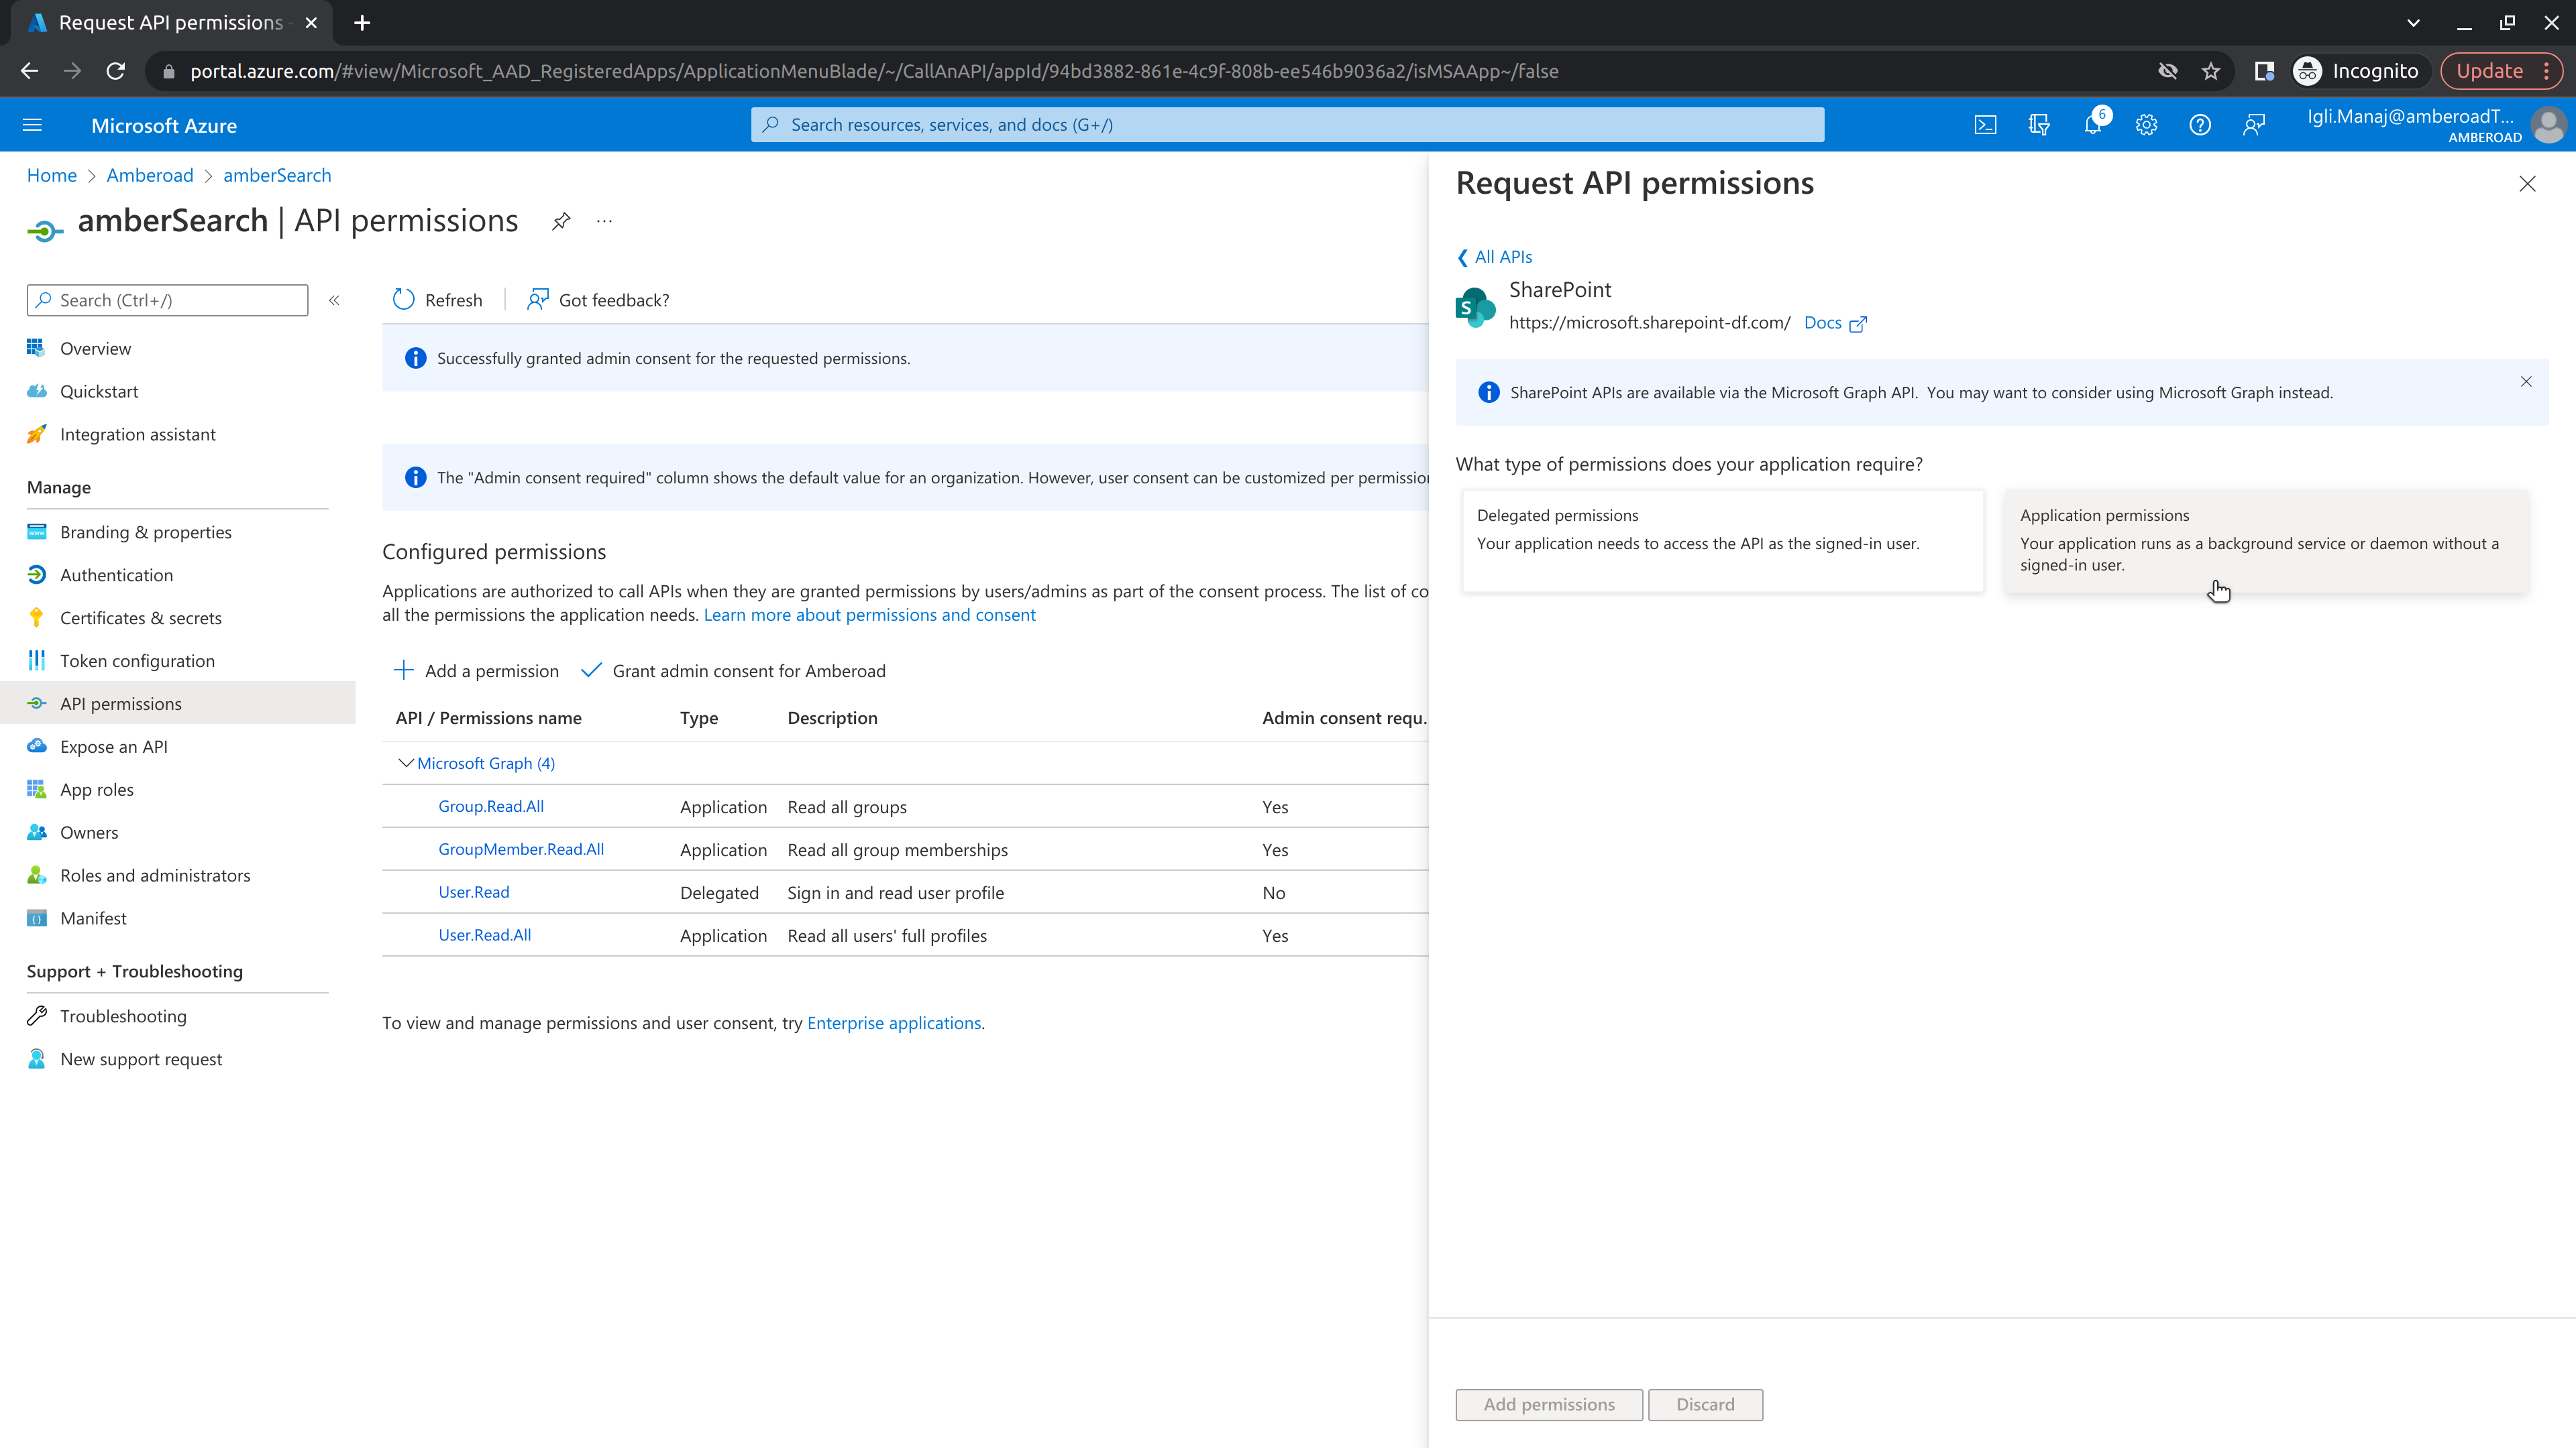Go back to All APIs
The width and height of the screenshot is (2576, 1448).
tap(1495, 257)
